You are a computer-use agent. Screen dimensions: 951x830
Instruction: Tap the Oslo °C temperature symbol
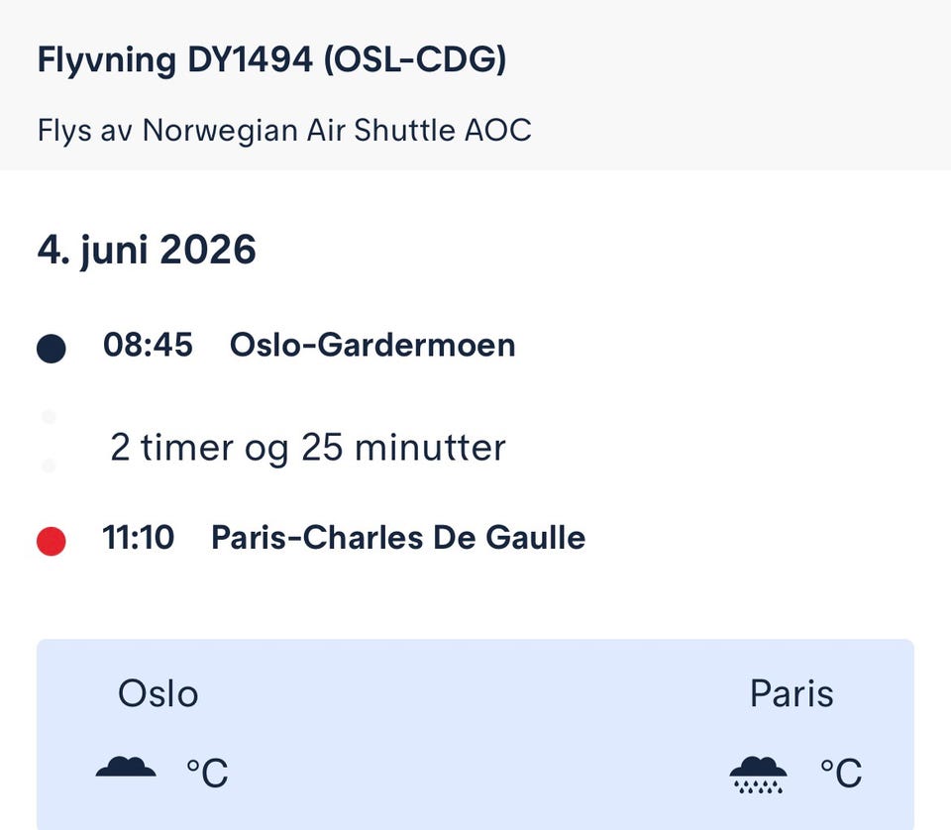[207, 773]
